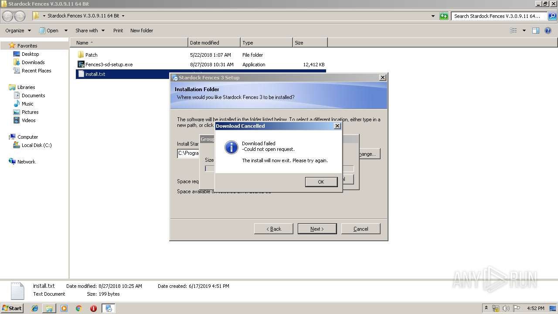Click OK in Download Cancelled dialog
Image resolution: width=558 pixels, height=314 pixels.
(321, 182)
